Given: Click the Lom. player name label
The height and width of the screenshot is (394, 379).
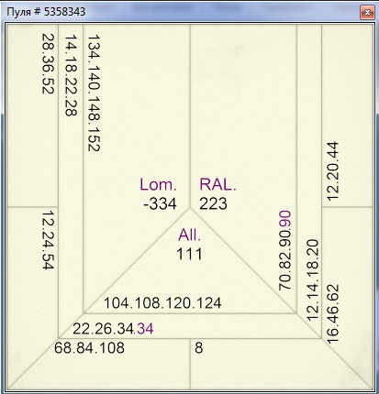Looking at the screenshot, I should pos(158,184).
